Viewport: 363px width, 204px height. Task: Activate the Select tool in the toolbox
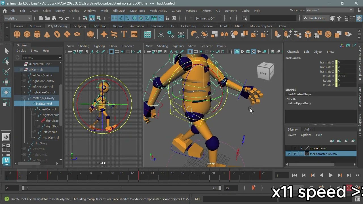6,51
